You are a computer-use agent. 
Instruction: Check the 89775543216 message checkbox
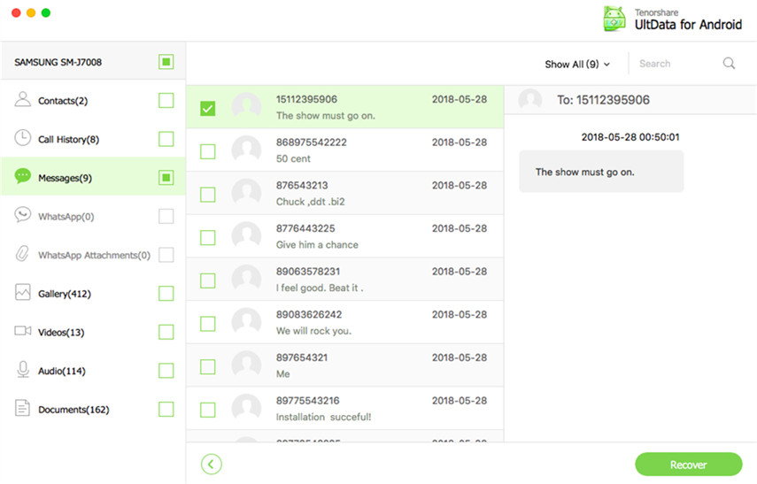[207, 410]
